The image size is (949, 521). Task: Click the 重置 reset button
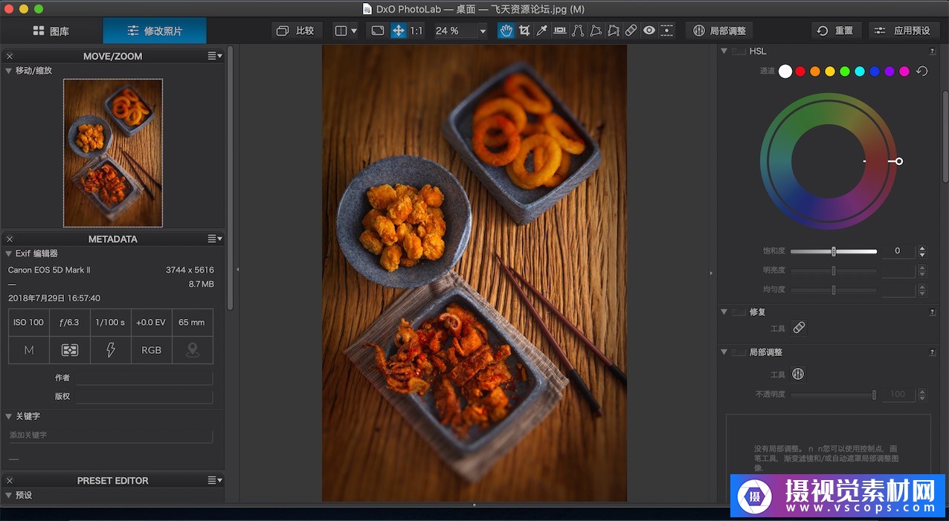836,30
